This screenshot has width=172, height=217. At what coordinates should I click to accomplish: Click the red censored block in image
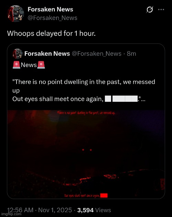(104, 196)
